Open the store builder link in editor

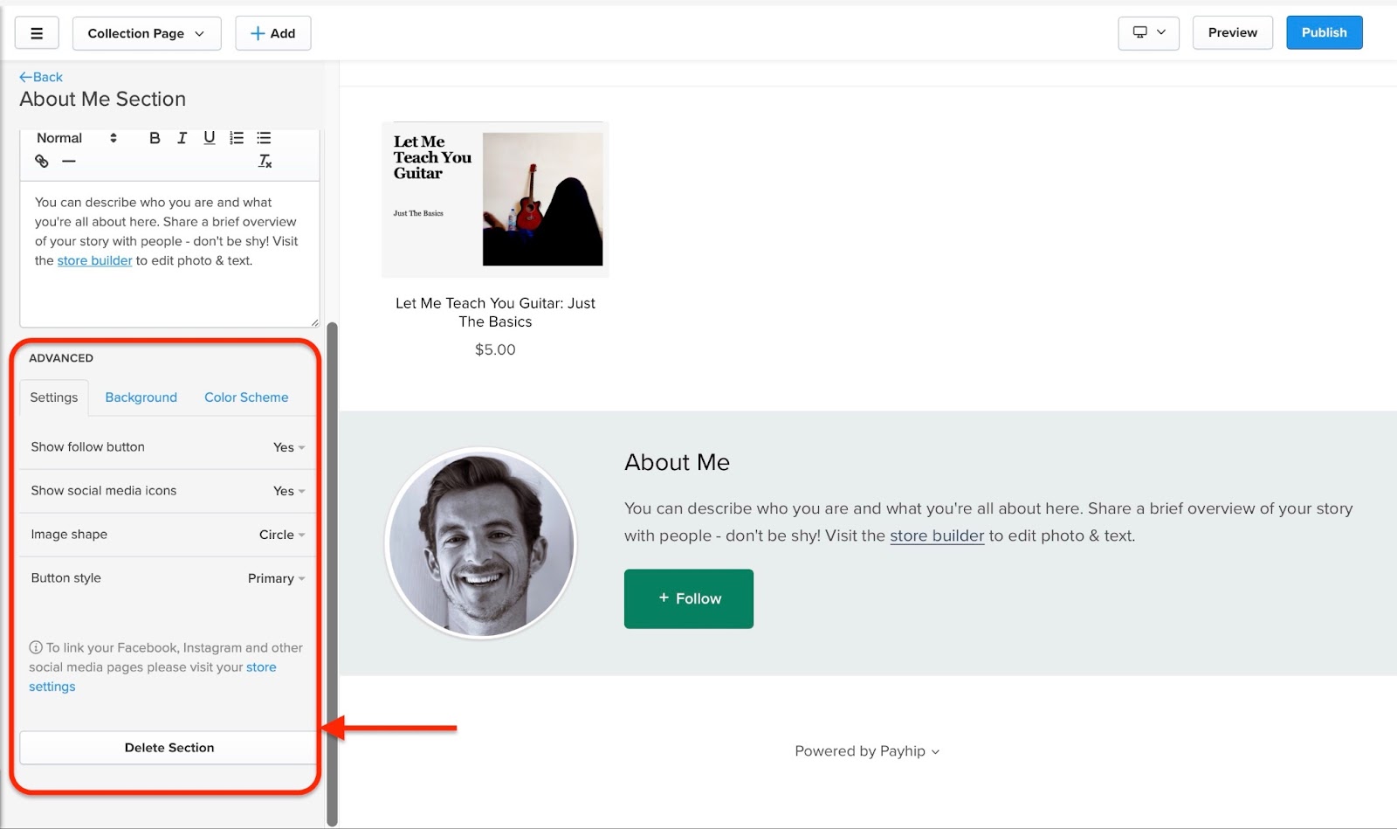[94, 260]
